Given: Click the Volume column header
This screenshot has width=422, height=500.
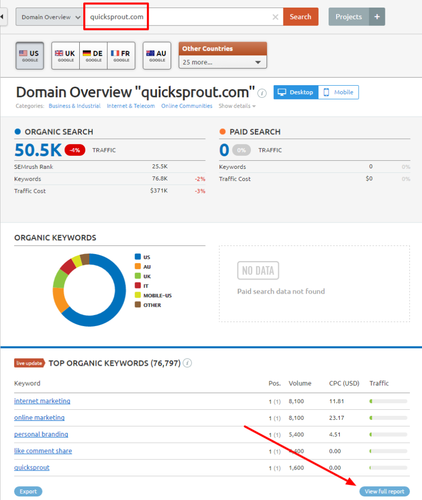Looking at the screenshot, I should click(300, 383).
